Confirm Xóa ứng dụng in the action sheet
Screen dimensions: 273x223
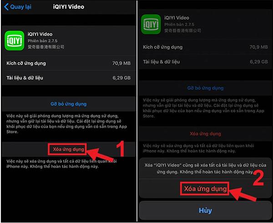click(x=205, y=188)
